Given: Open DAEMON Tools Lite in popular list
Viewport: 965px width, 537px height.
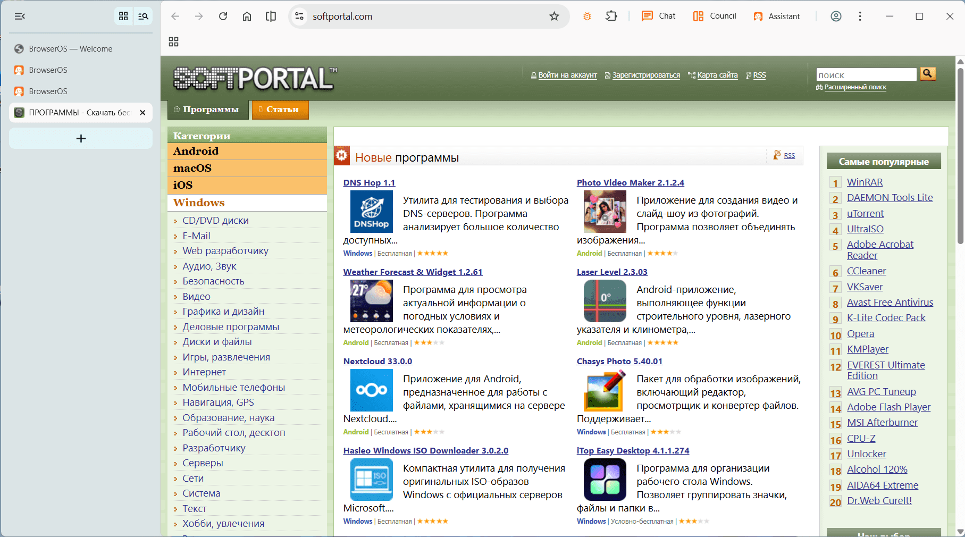Looking at the screenshot, I should click(x=890, y=198).
